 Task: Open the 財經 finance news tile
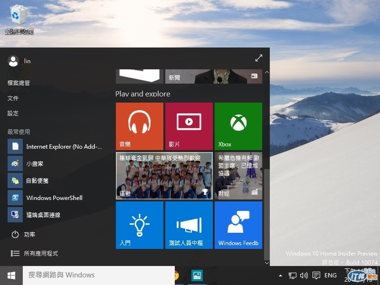click(238, 176)
